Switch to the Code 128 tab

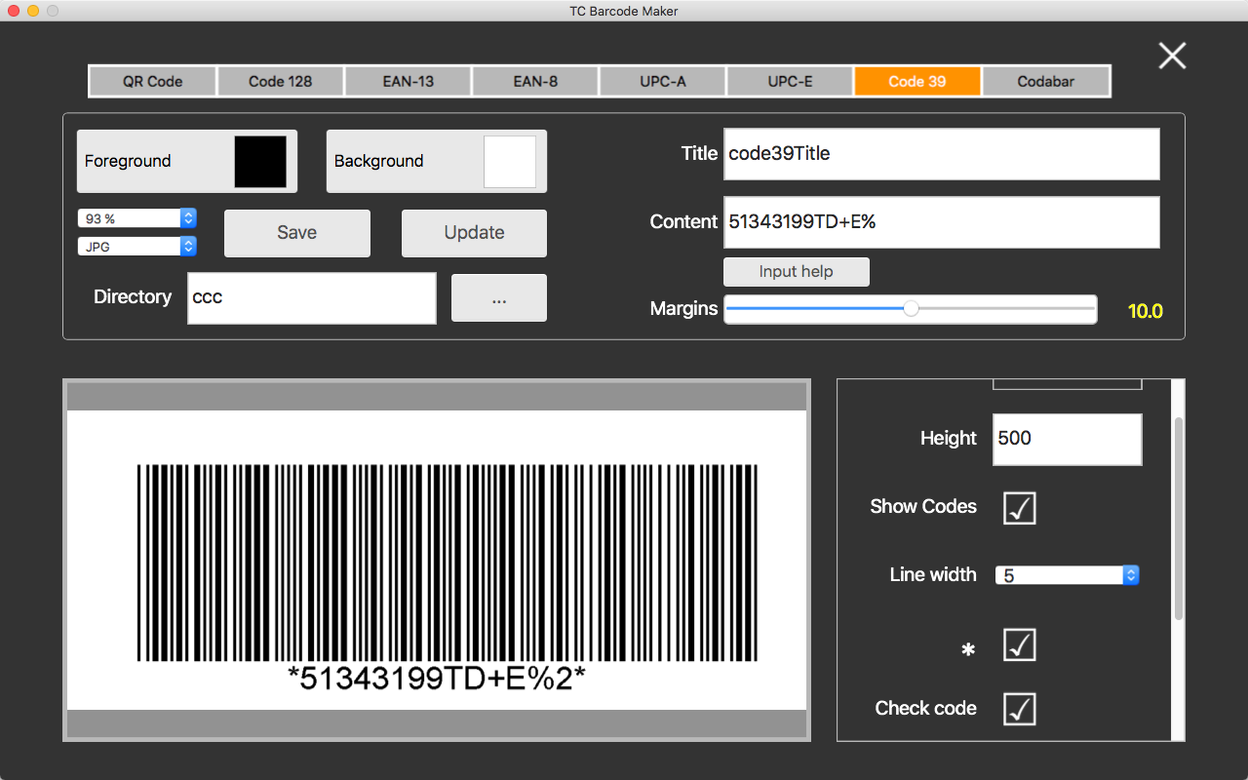tap(280, 81)
